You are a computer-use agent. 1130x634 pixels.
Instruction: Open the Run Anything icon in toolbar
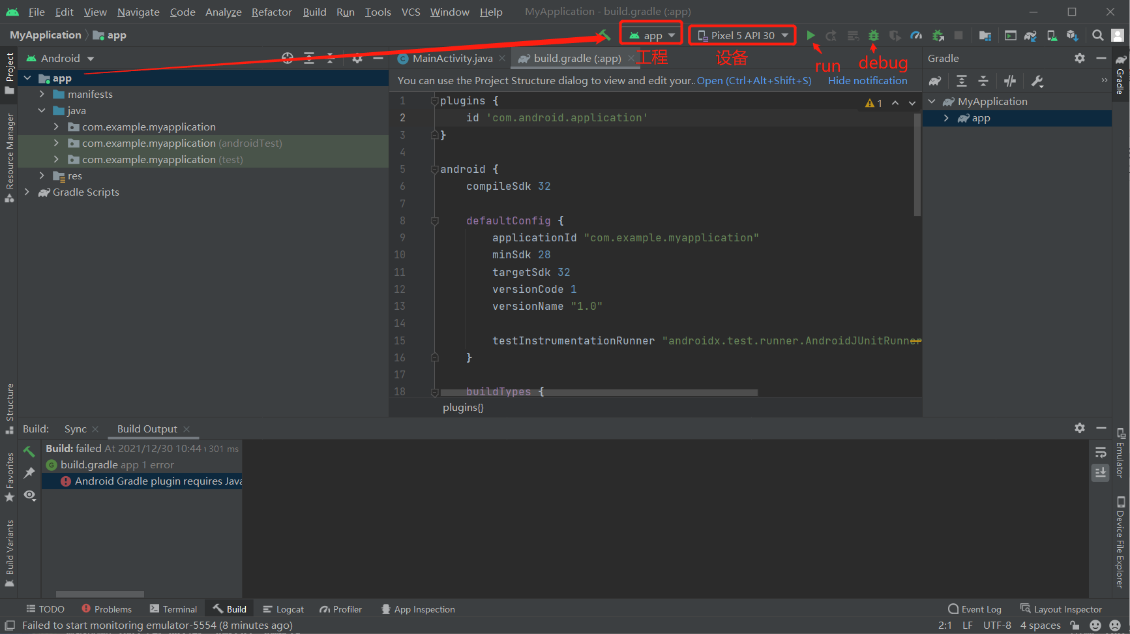pyautogui.click(x=1010, y=35)
